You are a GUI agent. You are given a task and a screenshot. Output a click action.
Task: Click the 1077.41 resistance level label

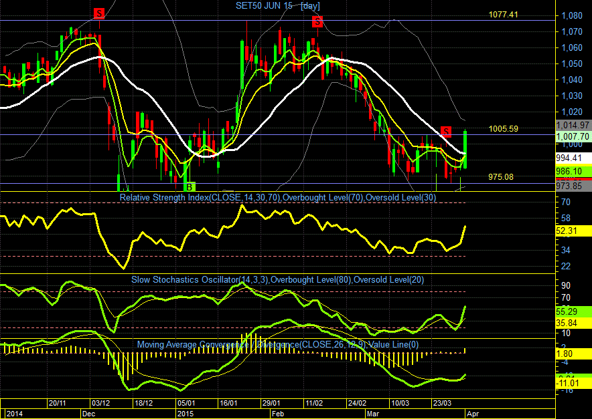click(504, 15)
